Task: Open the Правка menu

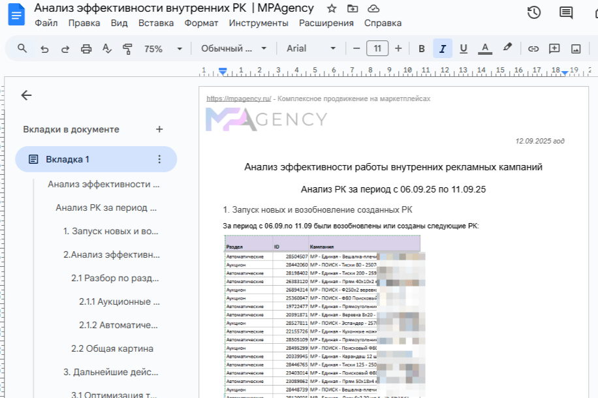Action: (x=84, y=23)
